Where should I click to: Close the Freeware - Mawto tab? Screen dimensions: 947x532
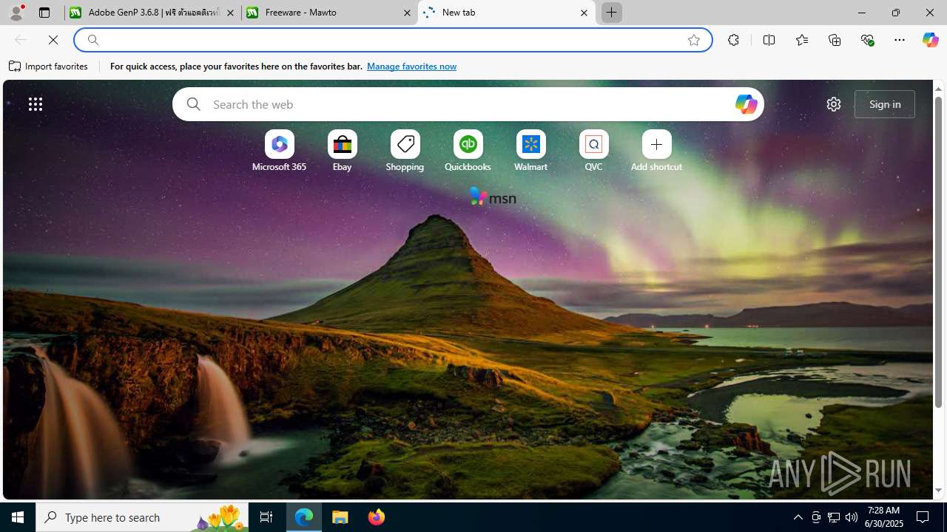coord(407,13)
